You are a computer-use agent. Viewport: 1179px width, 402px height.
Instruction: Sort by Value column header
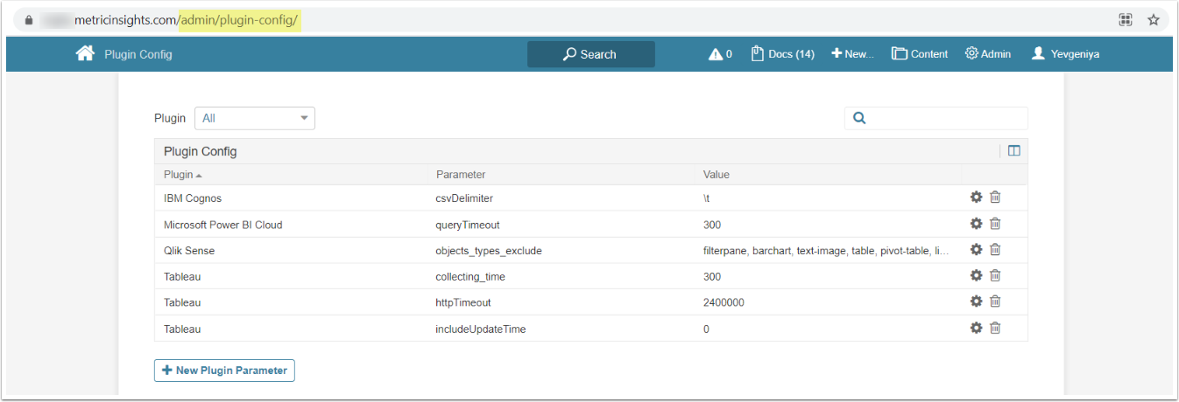coord(717,175)
